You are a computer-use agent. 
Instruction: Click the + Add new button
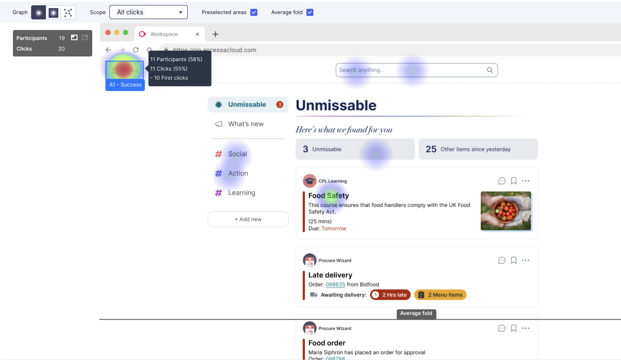(x=248, y=219)
